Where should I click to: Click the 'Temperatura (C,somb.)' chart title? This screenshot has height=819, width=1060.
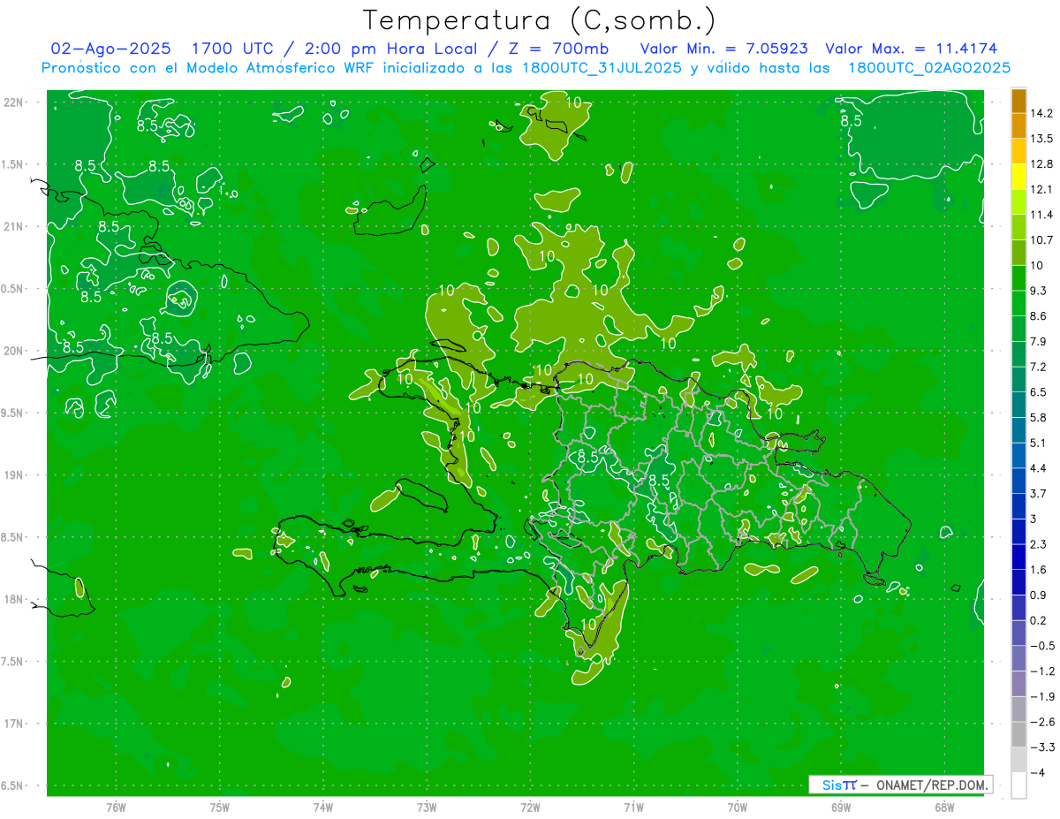click(540, 21)
